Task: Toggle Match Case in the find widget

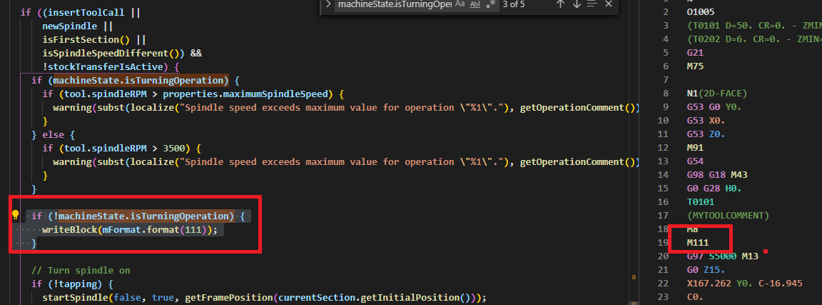Action: pos(460,4)
